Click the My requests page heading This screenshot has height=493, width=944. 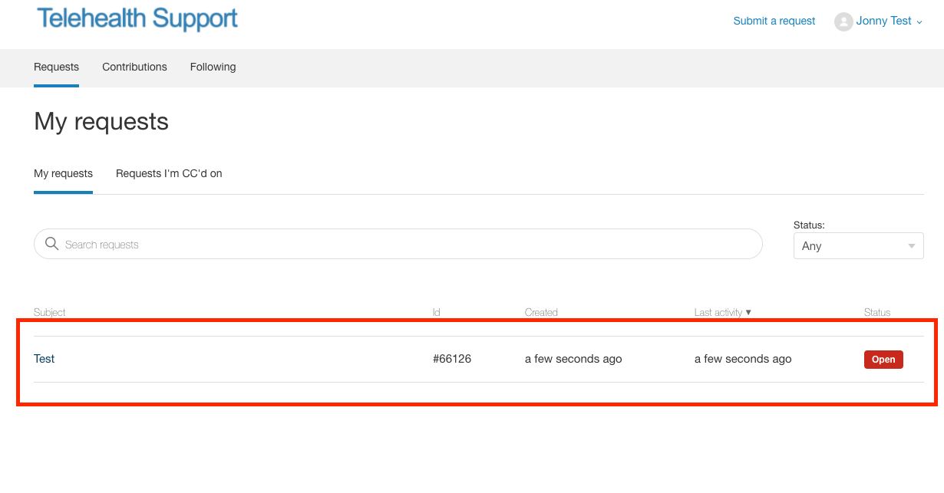point(101,121)
